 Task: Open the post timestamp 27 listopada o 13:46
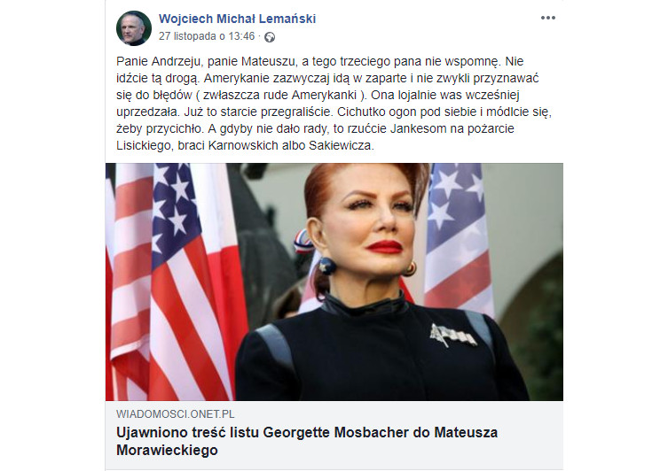coord(207,36)
